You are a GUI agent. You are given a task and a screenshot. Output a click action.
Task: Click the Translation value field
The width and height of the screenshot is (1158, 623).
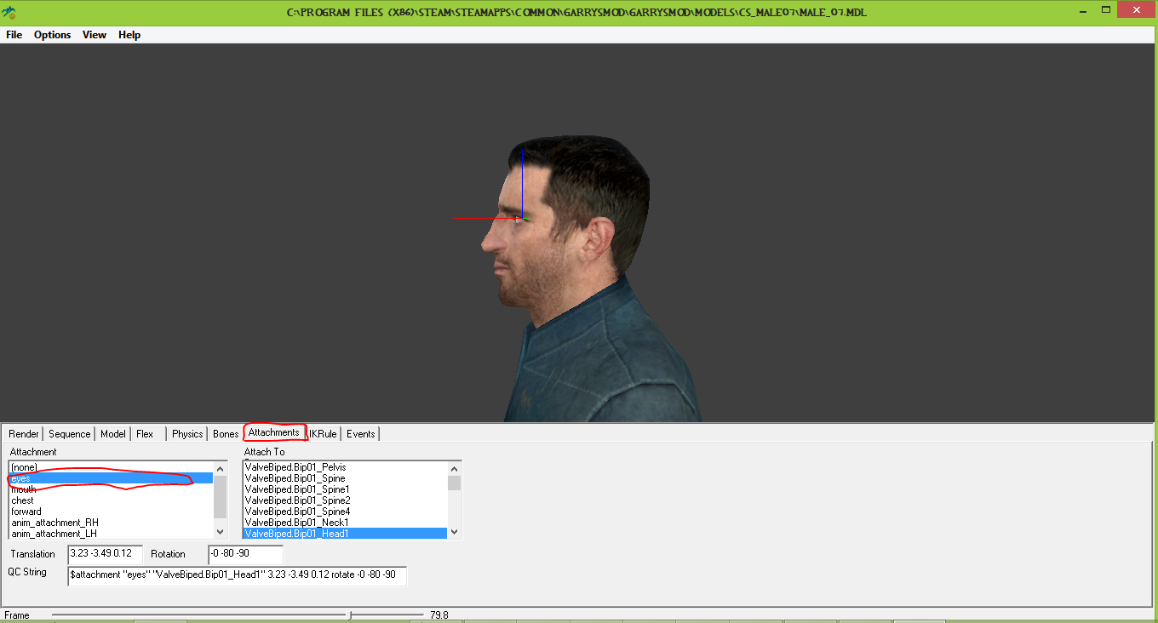(x=105, y=554)
